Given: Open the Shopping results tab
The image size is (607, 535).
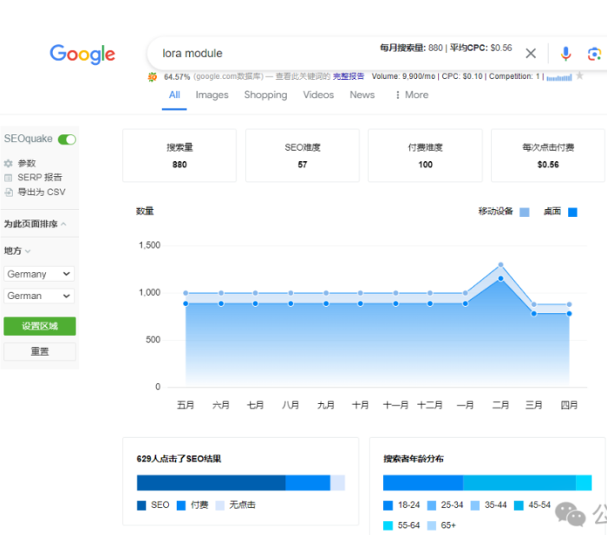Looking at the screenshot, I should pyautogui.click(x=265, y=95).
